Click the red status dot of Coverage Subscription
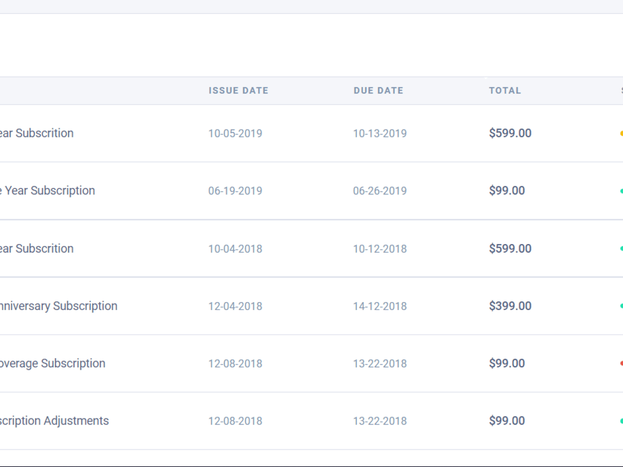This screenshot has height=467, width=623. point(621,364)
